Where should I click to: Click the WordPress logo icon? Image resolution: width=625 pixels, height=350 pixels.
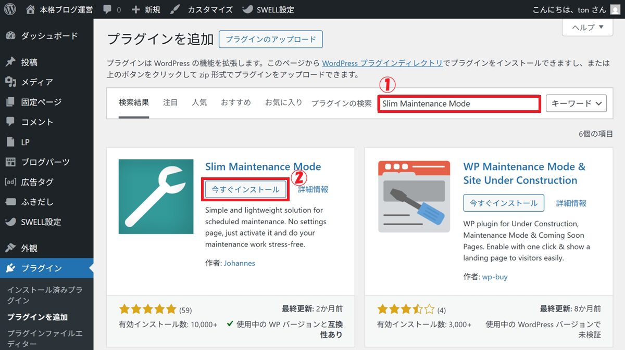tap(9, 9)
